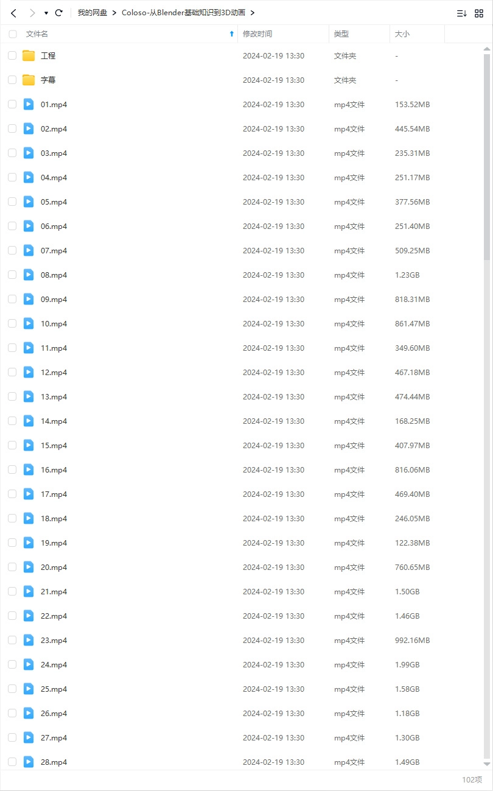Navigate to 我的网盘 in breadcrumb
The height and width of the screenshot is (791, 493).
point(92,13)
